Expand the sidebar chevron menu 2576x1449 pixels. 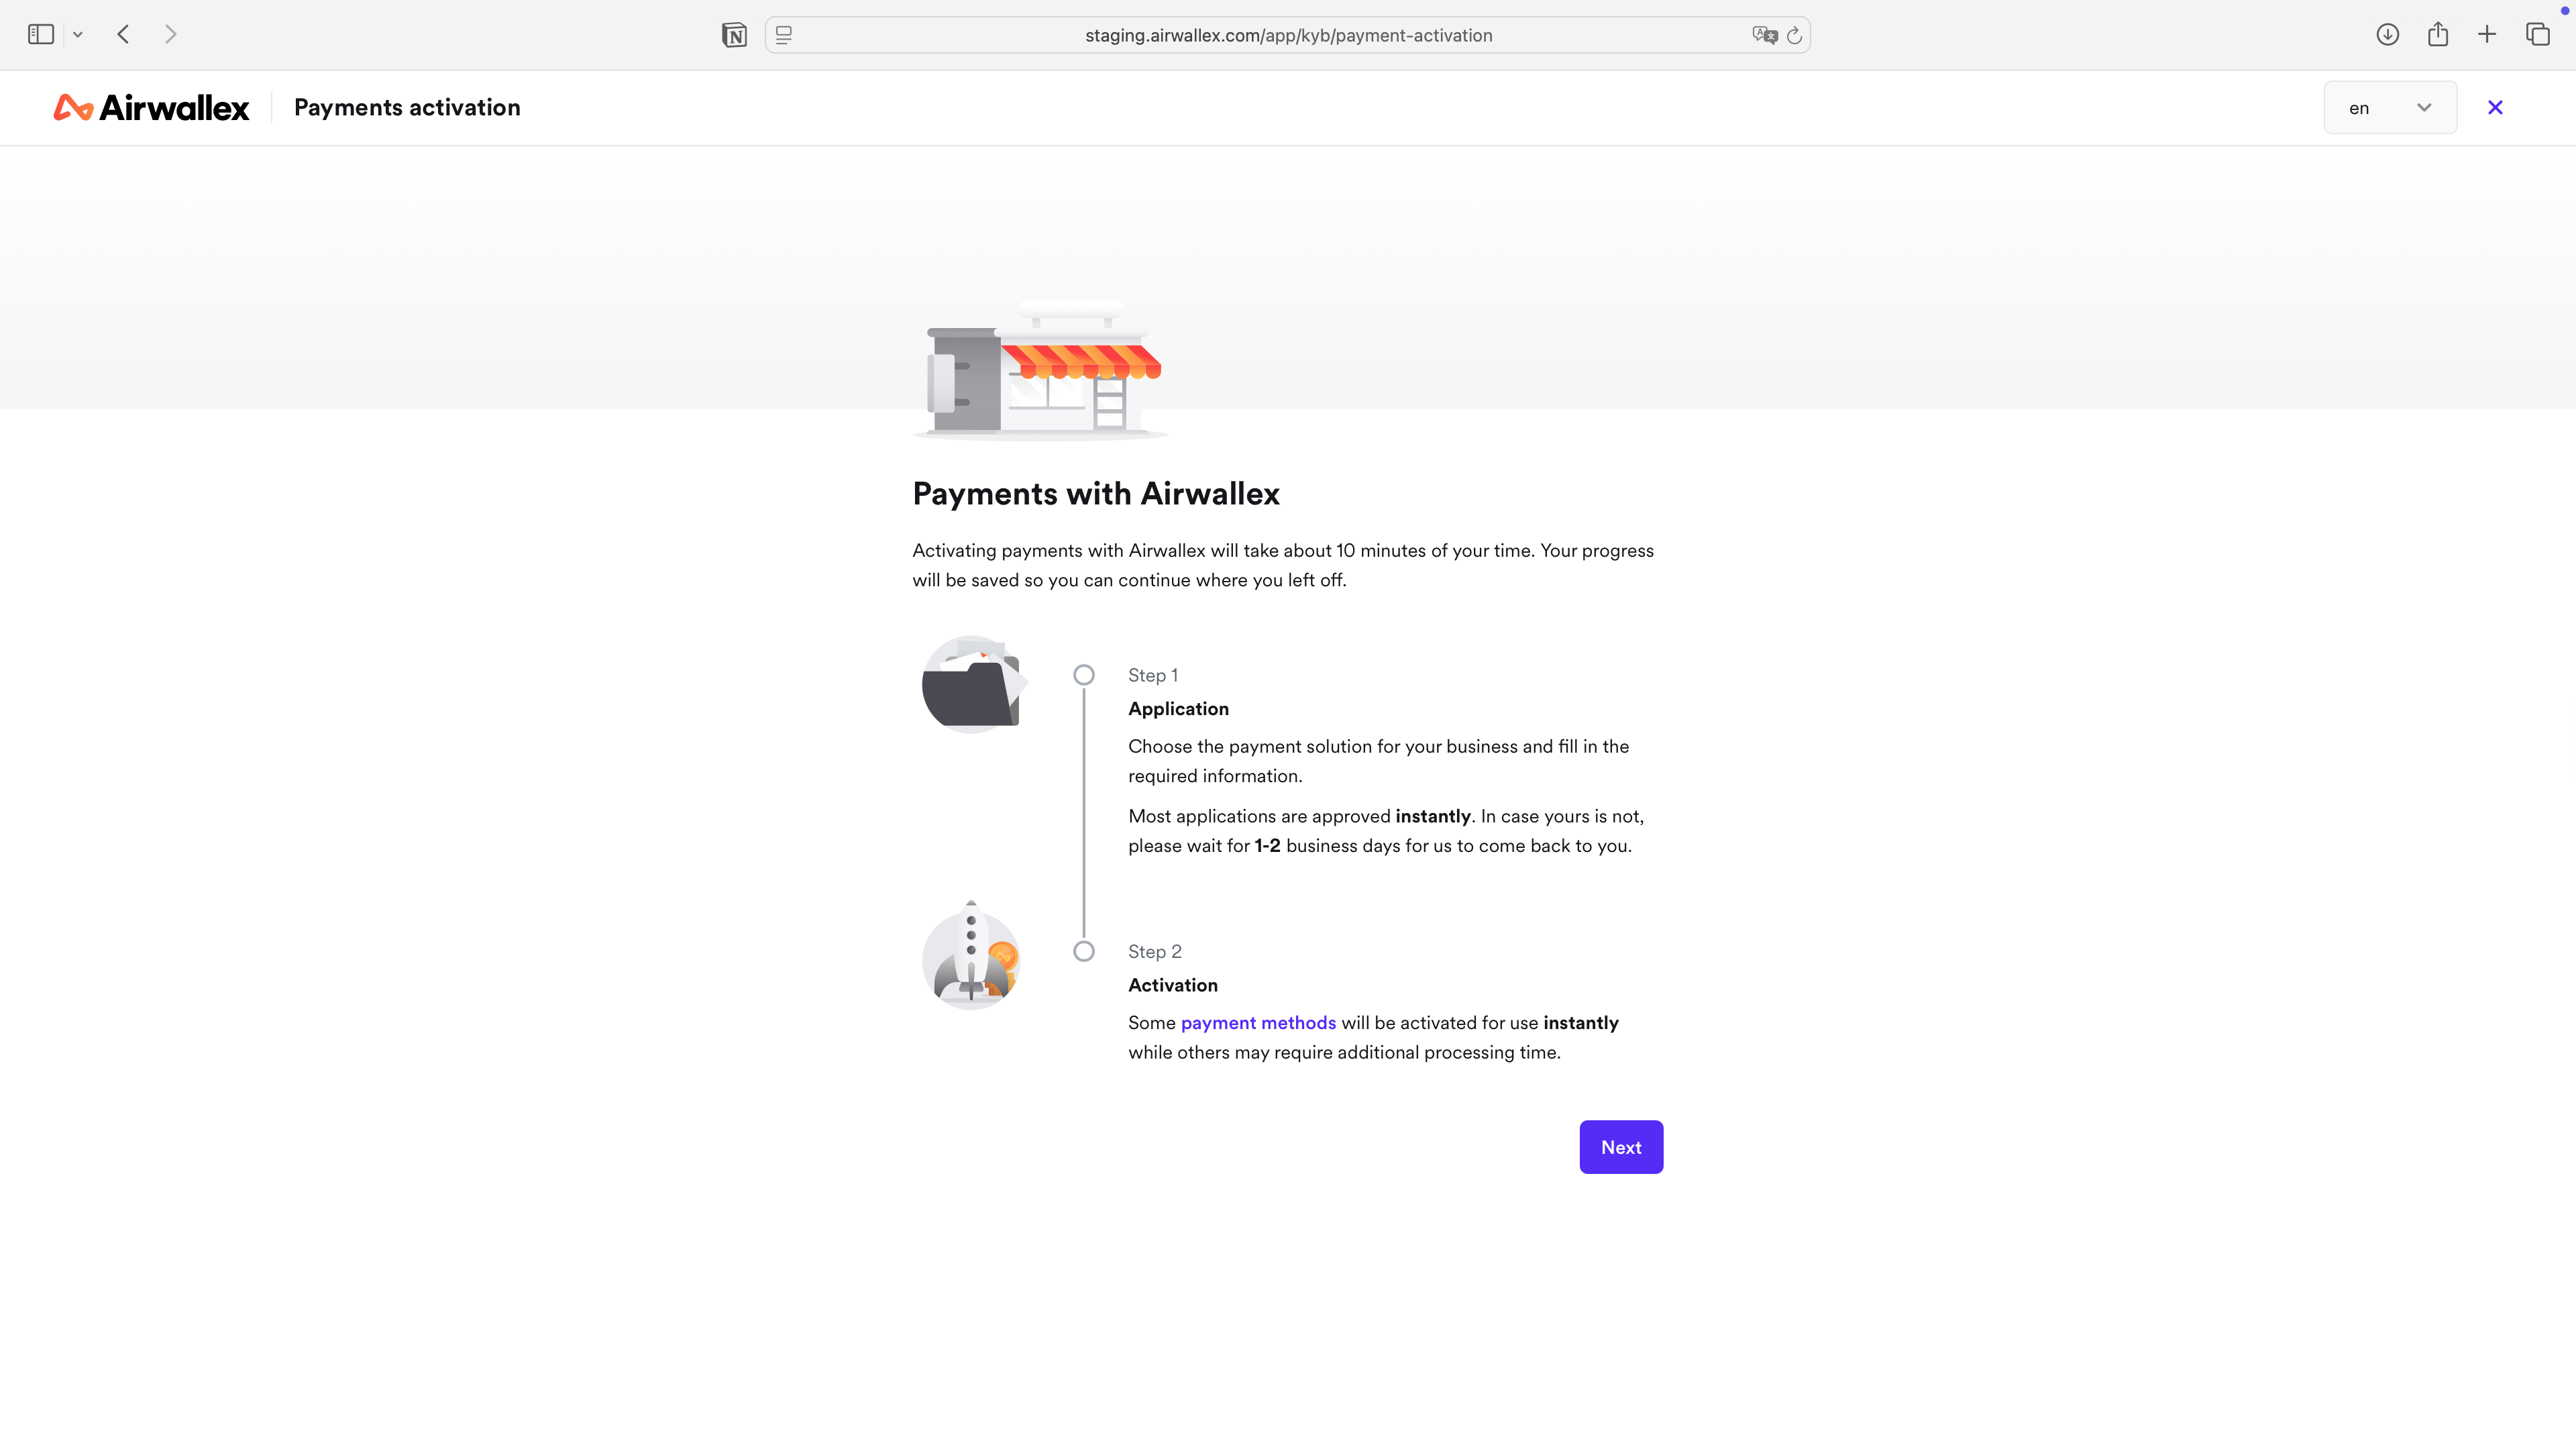point(77,34)
